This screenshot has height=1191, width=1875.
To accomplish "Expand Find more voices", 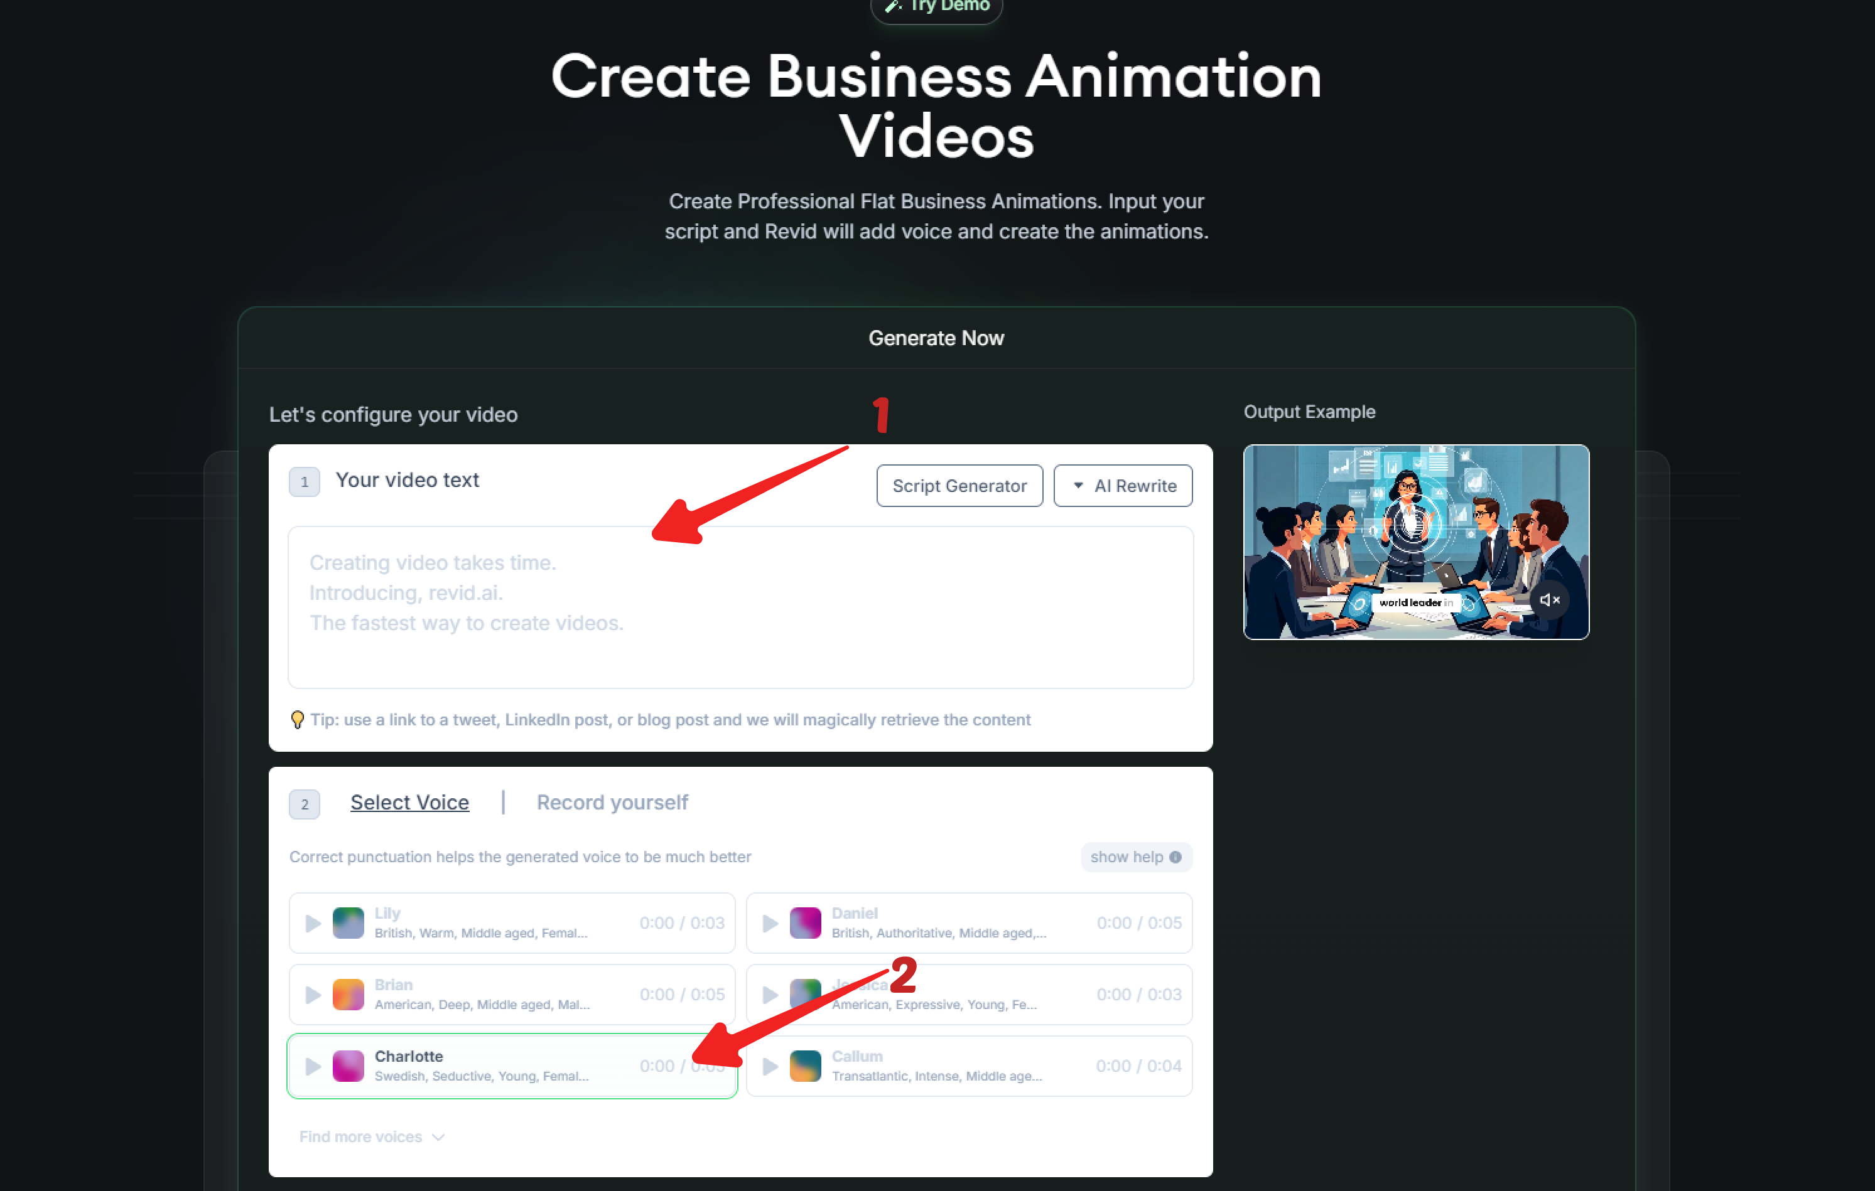I will pyautogui.click(x=361, y=1136).
